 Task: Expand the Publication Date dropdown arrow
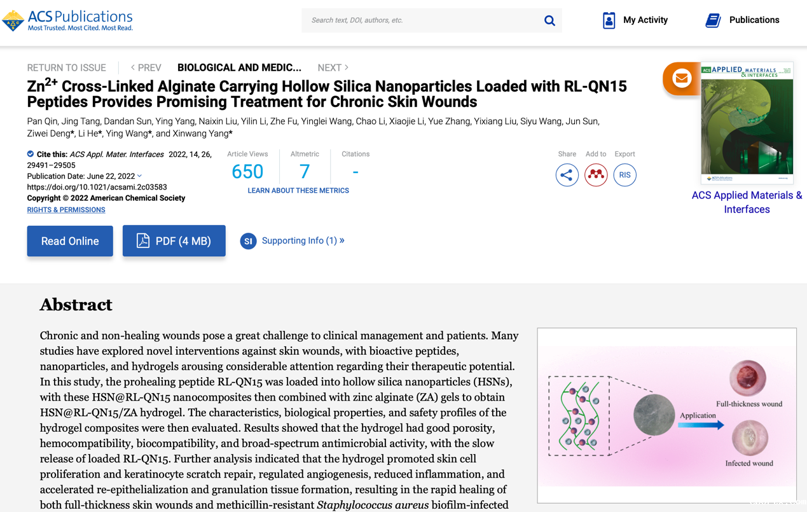(x=140, y=176)
